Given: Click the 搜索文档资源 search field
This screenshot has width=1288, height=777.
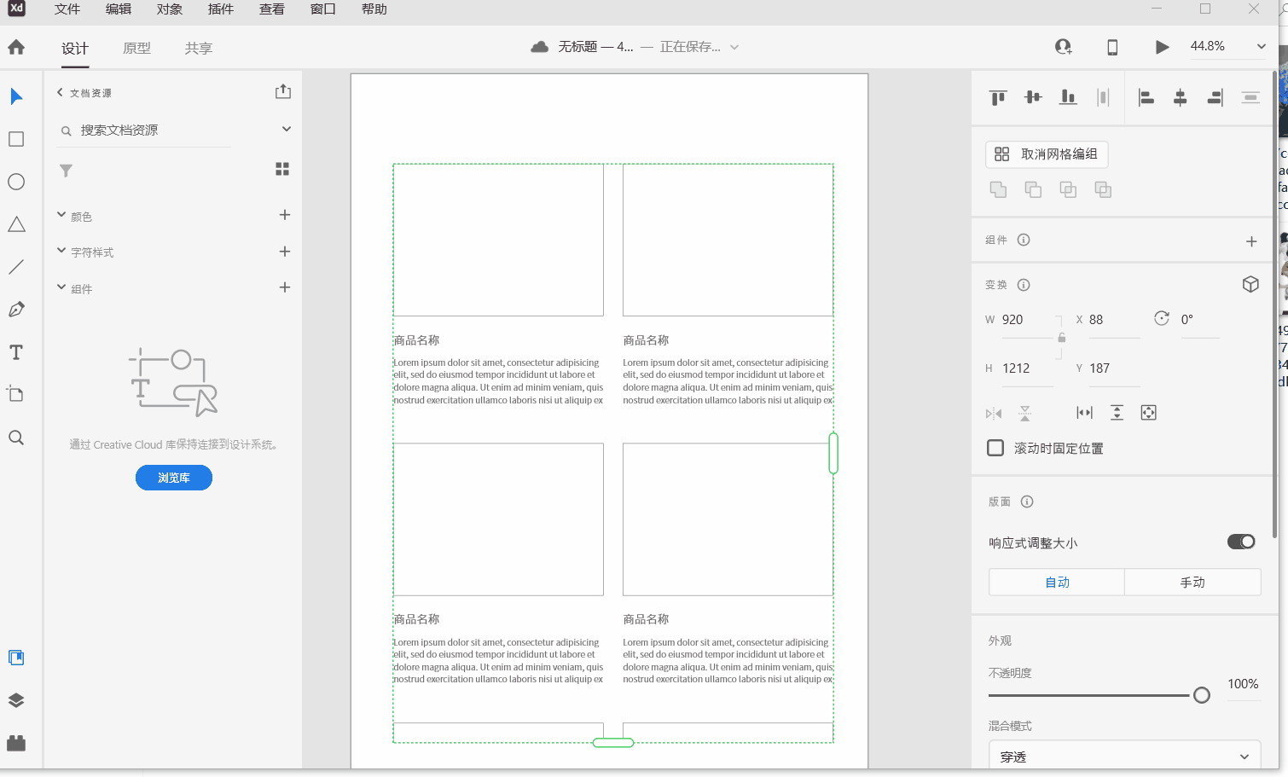Looking at the screenshot, I should pos(142,130).
